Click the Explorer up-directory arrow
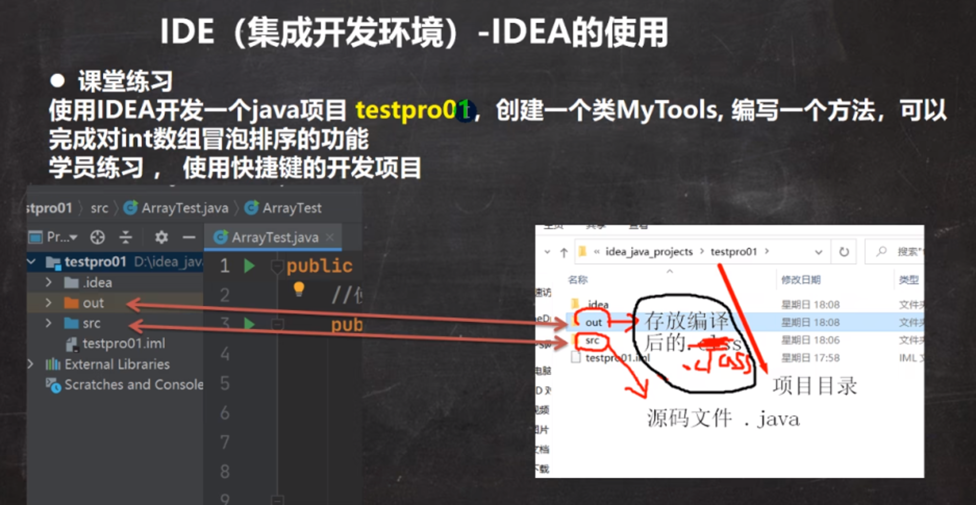Image resolution: width=976 pixels, height=505 pixels. [564, 252]
